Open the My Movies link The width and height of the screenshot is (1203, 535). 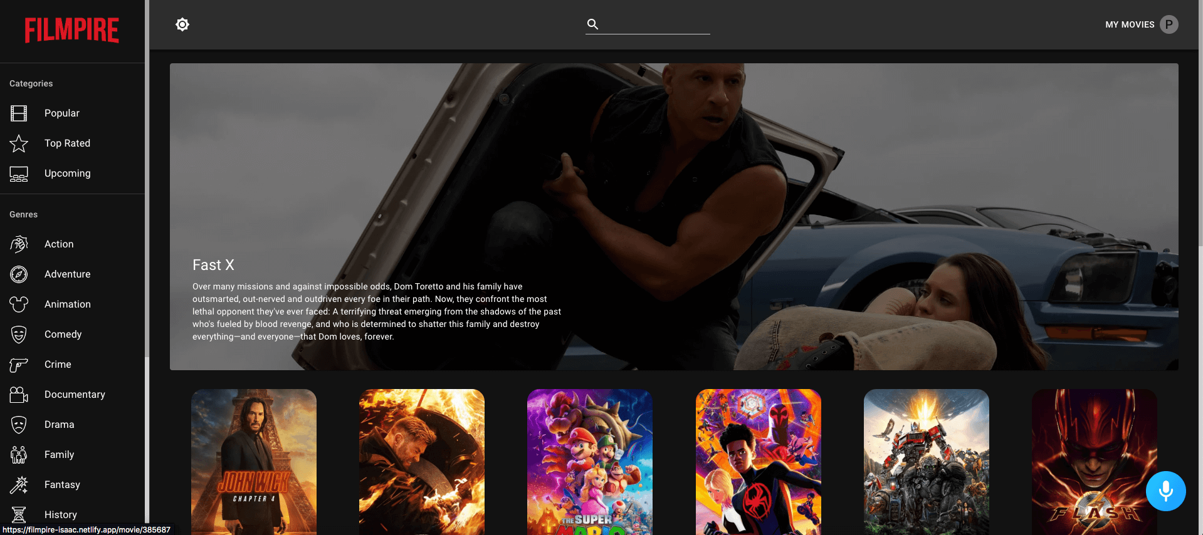coord(1129,24)
